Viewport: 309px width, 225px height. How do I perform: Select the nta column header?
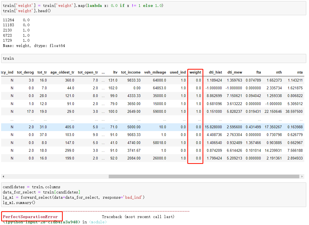click(x=300, y=72)
